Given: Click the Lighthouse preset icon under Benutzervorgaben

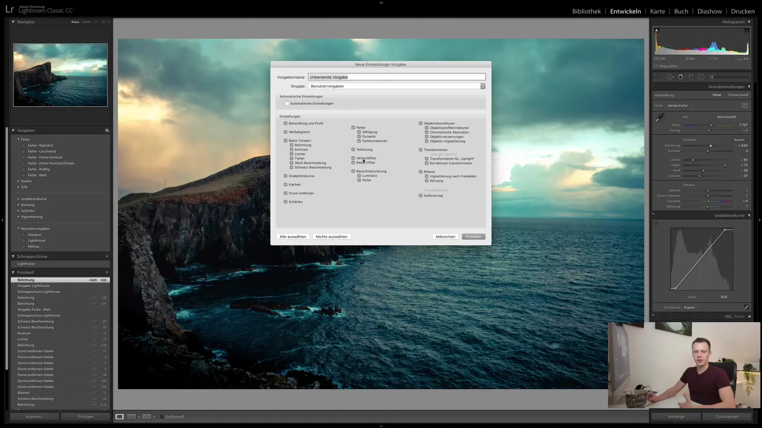Looking at the screenshot, I should click(x=24, y=241).
